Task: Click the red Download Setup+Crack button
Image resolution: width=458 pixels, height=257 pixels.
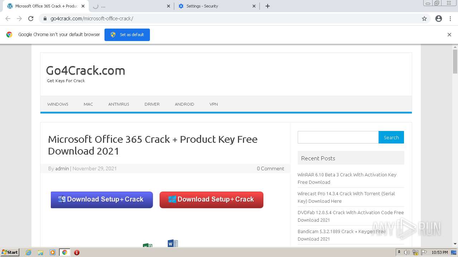Action: [x=211, y=200]
